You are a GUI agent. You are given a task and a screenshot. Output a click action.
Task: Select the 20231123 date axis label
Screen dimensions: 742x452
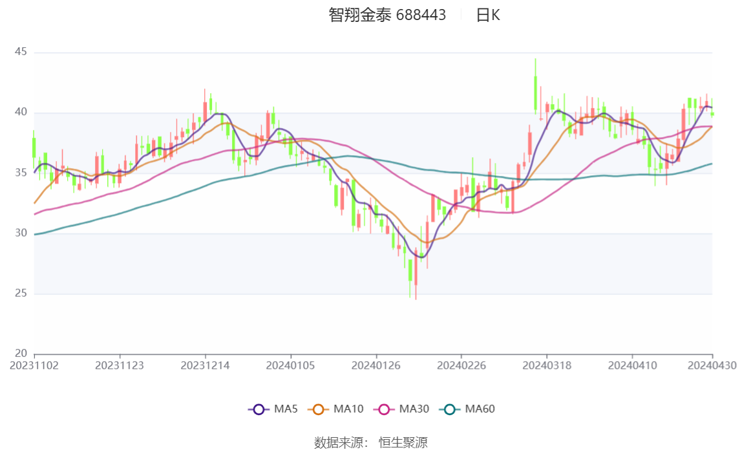pyautogui.click(x=120, y=365)
